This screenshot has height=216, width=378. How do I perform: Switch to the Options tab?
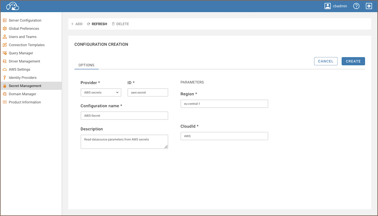click(x=86, y=65)
